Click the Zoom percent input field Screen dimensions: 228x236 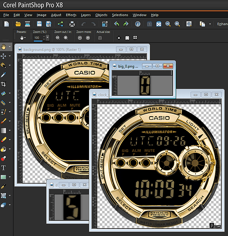(x=38, y=38)
